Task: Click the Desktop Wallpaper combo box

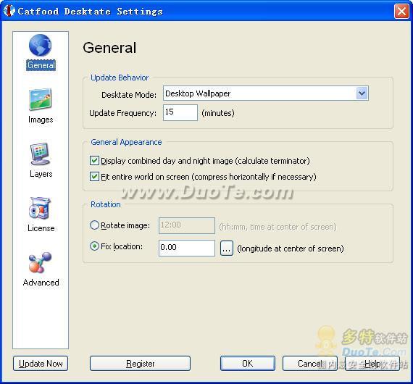Action: pos(265,93)
